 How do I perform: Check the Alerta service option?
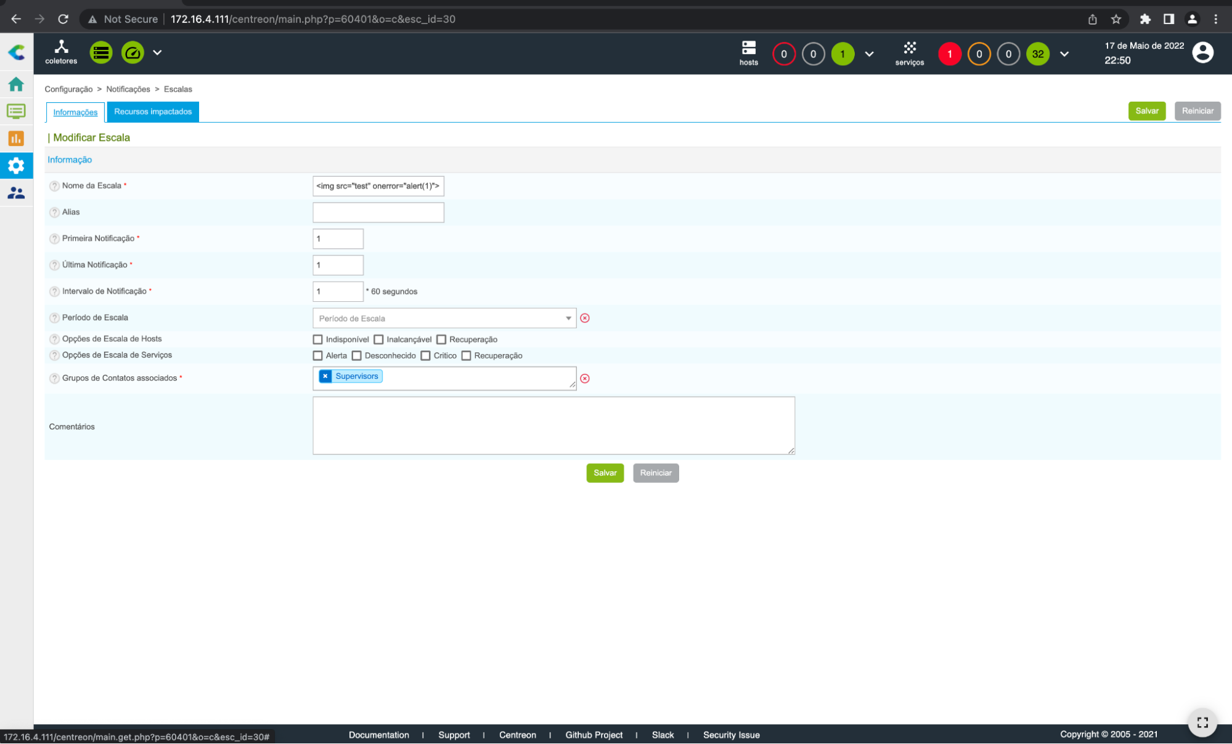[x=318, y=355]
